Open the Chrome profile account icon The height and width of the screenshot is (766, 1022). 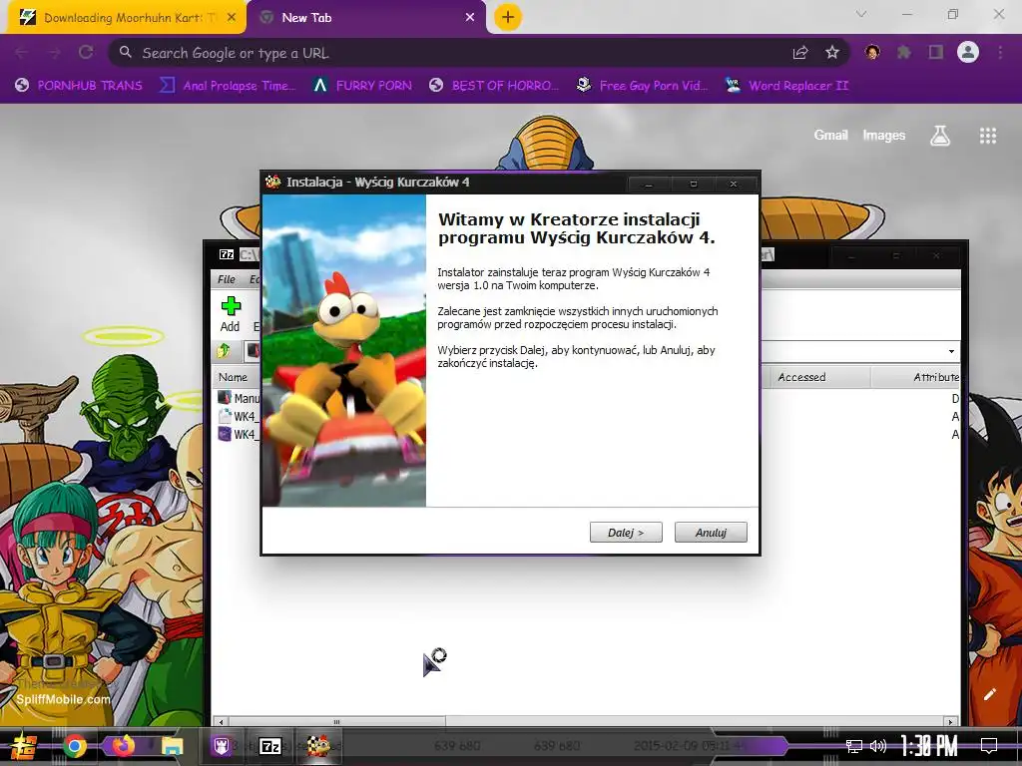pyautogui.click(x=968, y=52)
